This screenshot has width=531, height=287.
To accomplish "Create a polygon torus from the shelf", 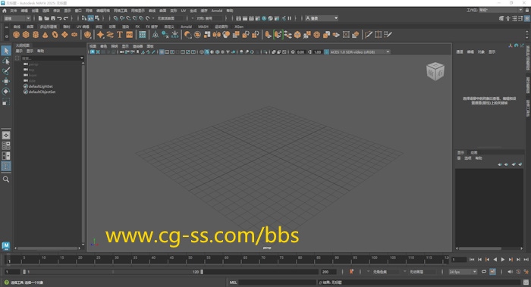I will pos(55,35).
